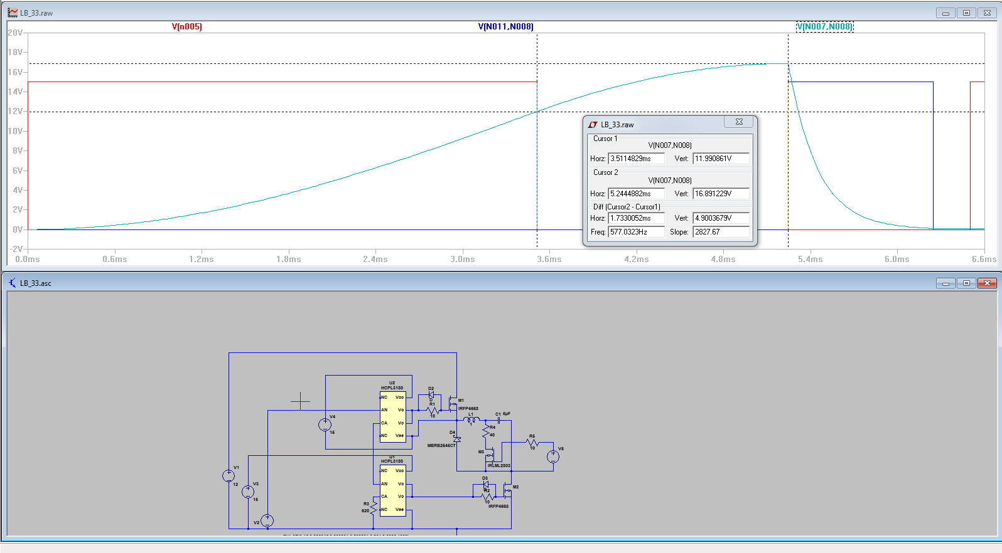Click the Cursor 2 Horz value field

pyautogui.click(x=635, y=194)
